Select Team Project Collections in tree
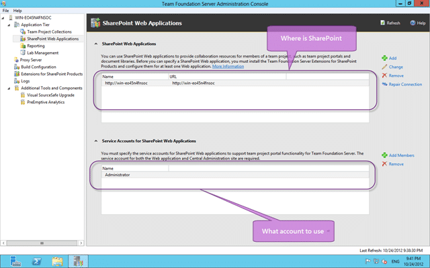The image size is (430, 268). 49,31
